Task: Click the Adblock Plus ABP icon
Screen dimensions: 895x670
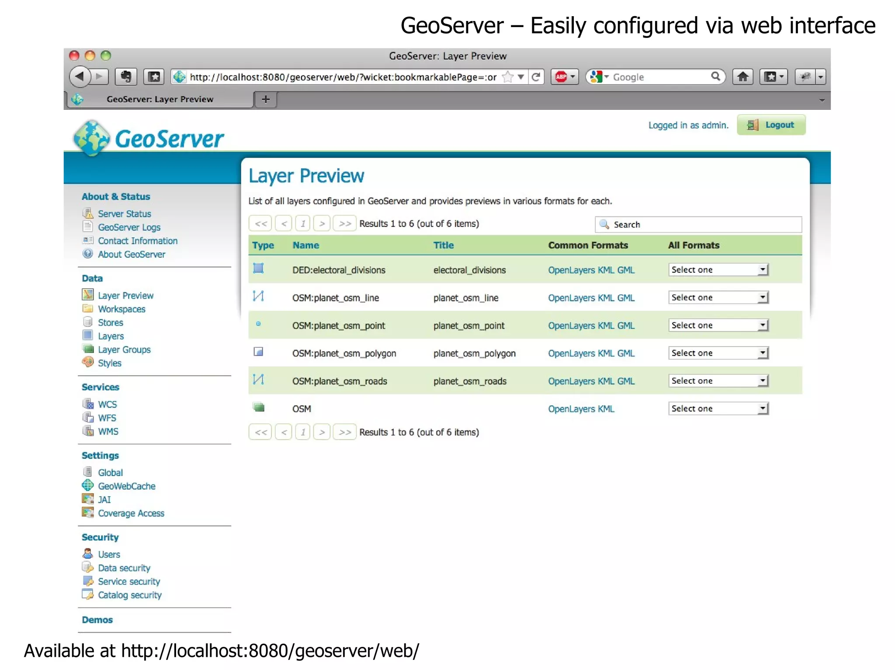Action: point(561,77)
